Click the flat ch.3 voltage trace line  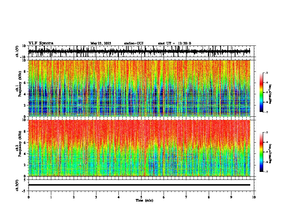click(x=139, y=185)
